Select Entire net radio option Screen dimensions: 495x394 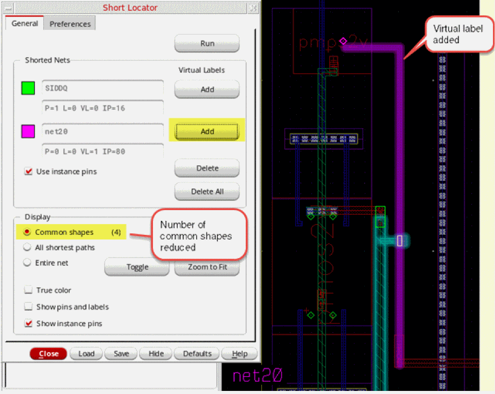coord(27,262)
